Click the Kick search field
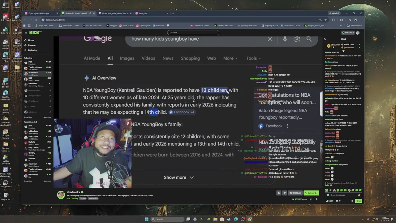Image resolution: width=396 pixels, height=223 pixels. 193,33
